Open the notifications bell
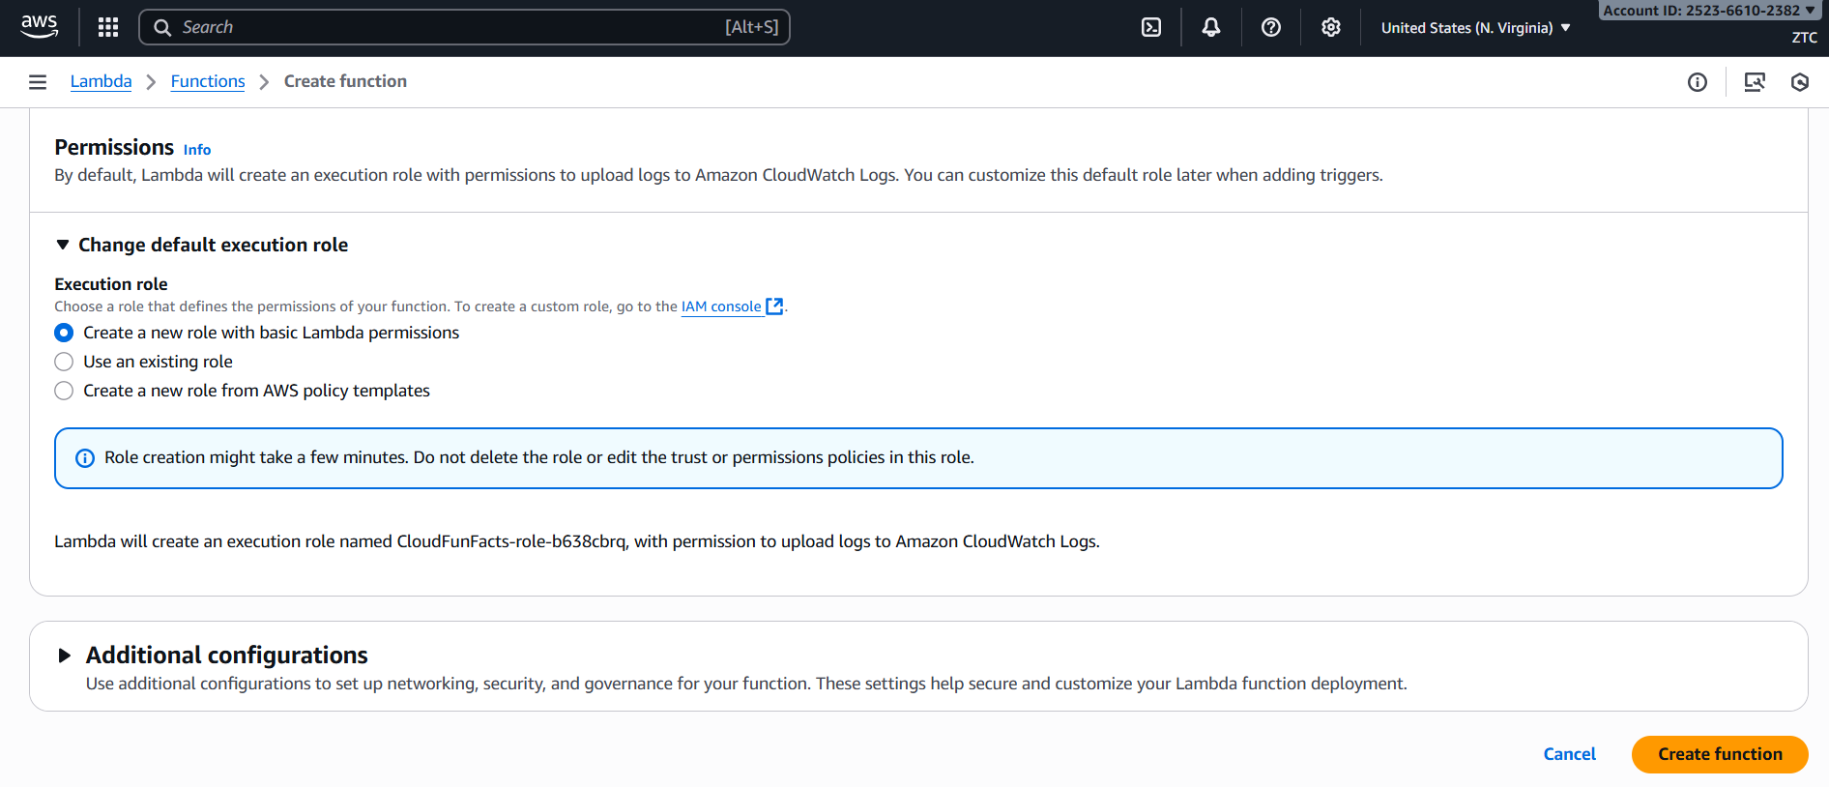This screenshot has width=1829, height=787. (1210, 27)
